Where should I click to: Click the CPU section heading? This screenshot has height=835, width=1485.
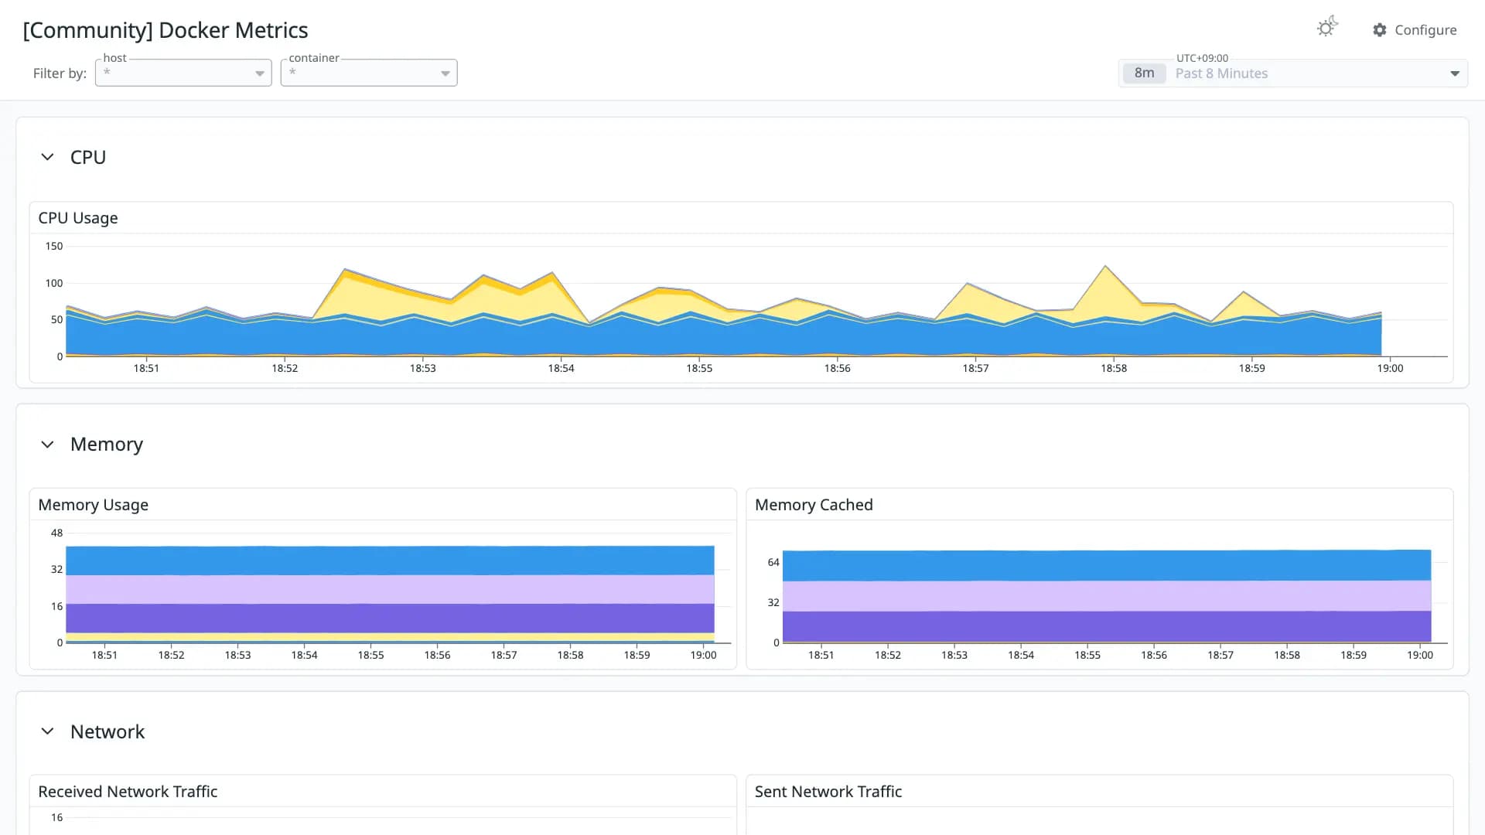pyautogui.click(x=88, y=157)
